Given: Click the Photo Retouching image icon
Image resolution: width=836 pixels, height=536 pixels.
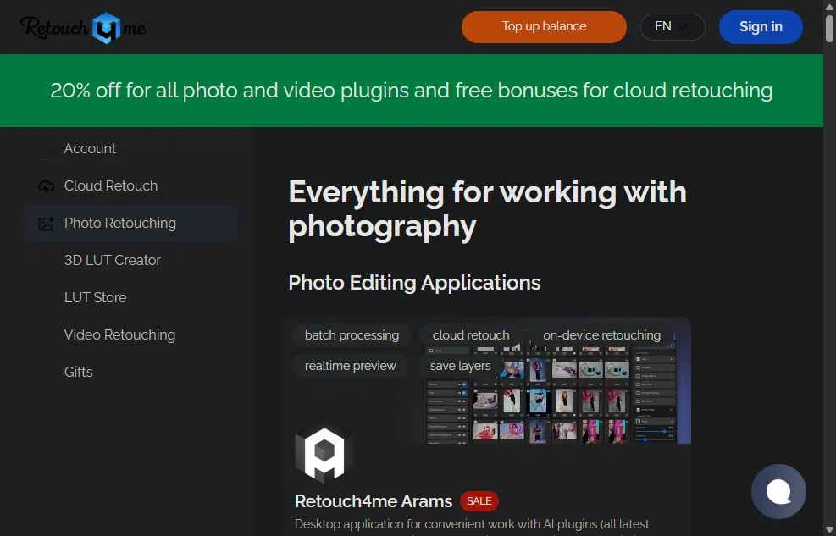Looking at the screenshot, I should (46, 224).
